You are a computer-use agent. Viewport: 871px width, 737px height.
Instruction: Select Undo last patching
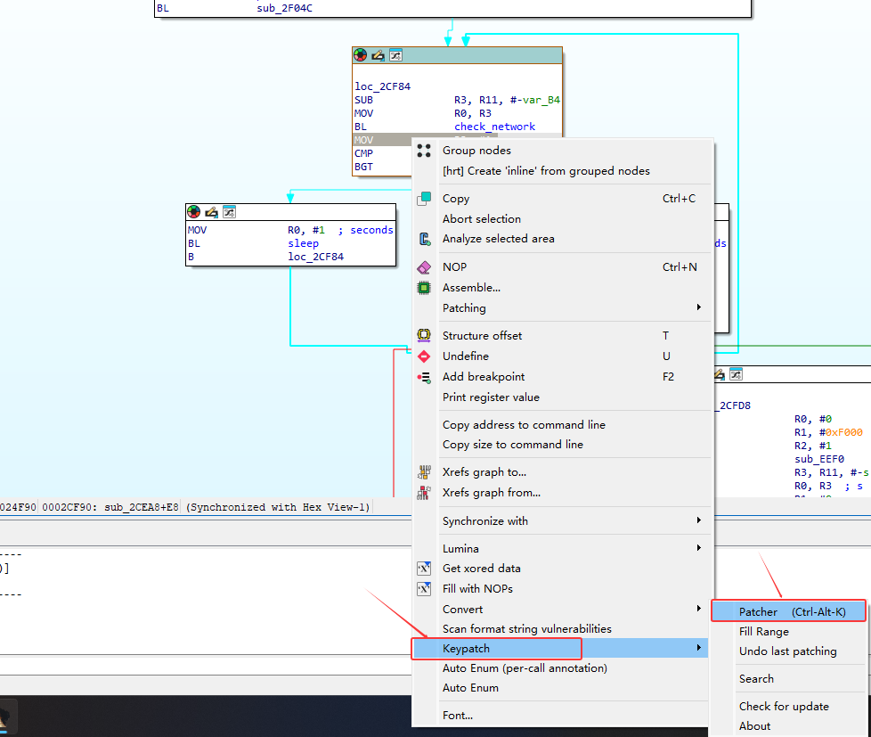(787, 651)
